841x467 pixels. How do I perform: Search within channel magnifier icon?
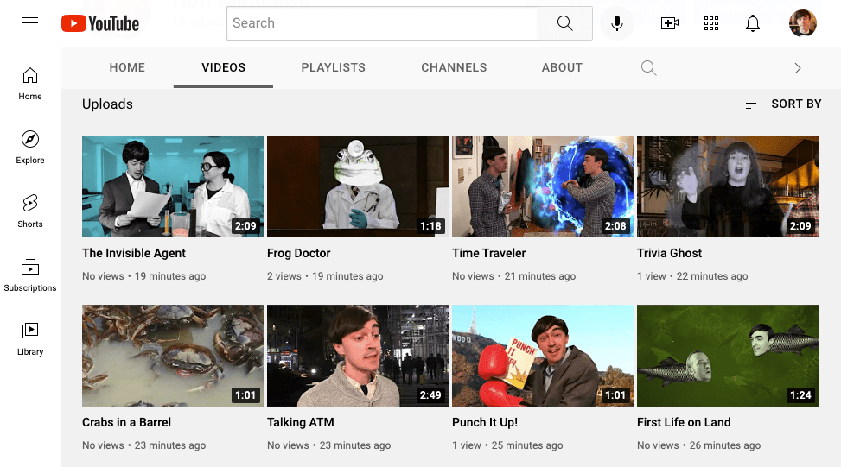[648, 67]
